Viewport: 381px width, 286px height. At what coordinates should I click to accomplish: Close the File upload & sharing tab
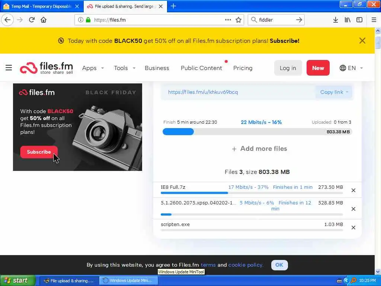tap(161, 6)
